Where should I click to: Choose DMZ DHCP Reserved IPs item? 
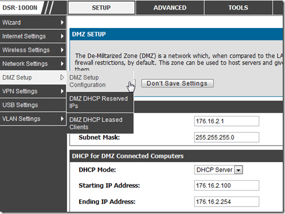[x=100, y=102]
